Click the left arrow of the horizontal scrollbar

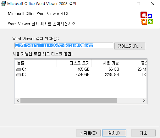18,100
